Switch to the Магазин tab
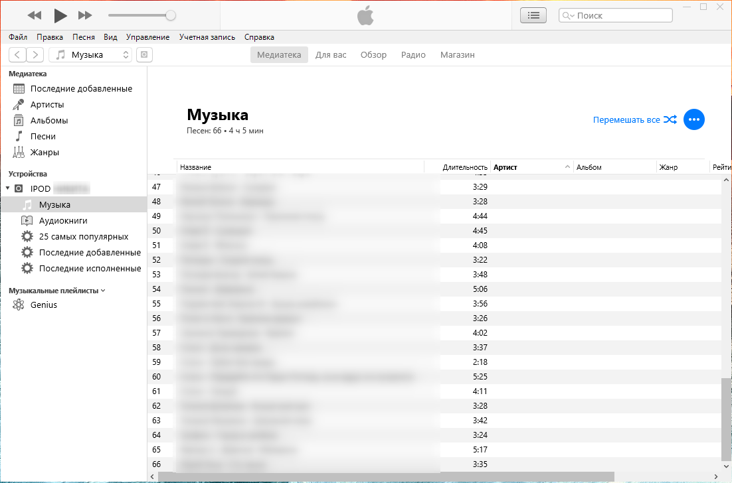The width and height of the screenshot is (732, 483). (x=458, y=54)
